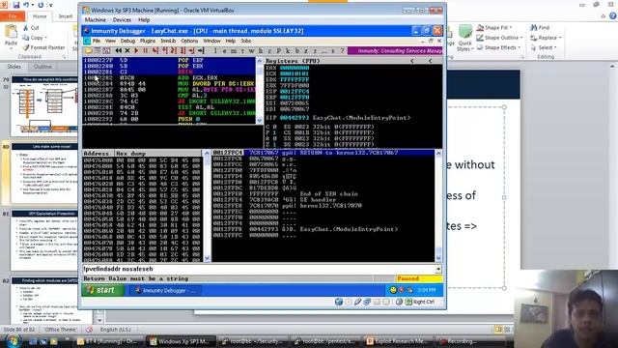This screenshot has width=618, height=348.
Task: Select slide 81 thumbnail
Action: click(x=45, y=241)
